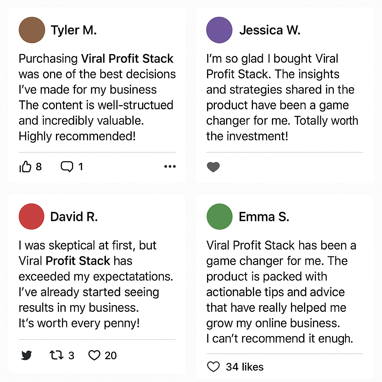
Task: Click David R.'s red avatar circle
Action: pos(31,216)
